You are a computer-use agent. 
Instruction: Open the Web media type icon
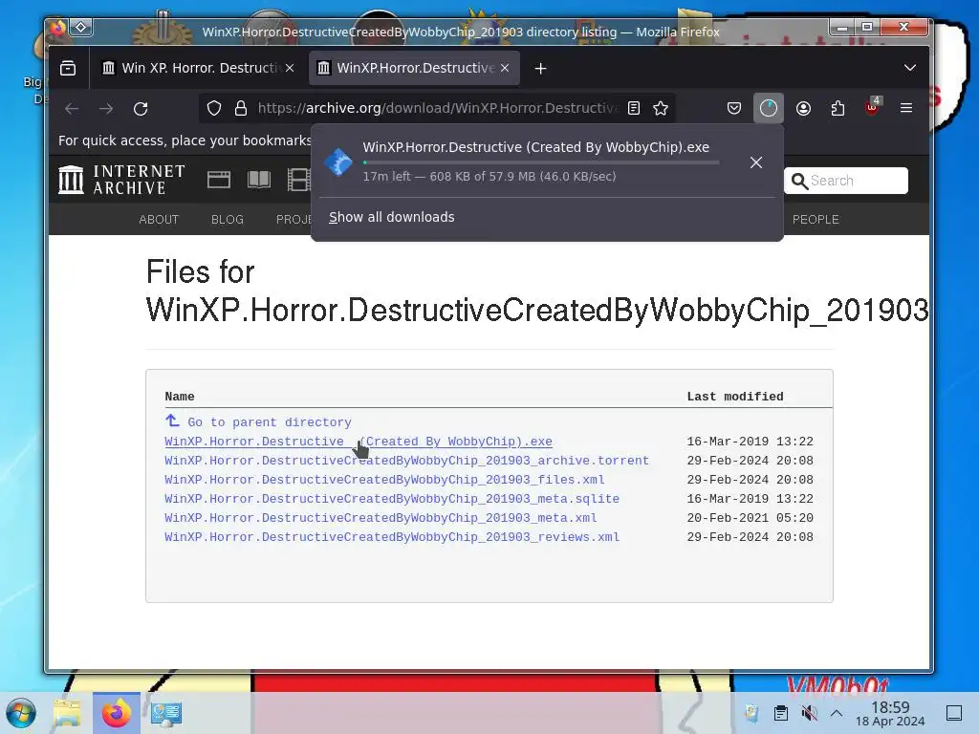219,180
